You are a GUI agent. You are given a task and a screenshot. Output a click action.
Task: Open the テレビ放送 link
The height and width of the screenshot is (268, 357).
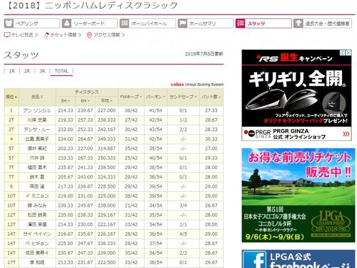(21, 35)
